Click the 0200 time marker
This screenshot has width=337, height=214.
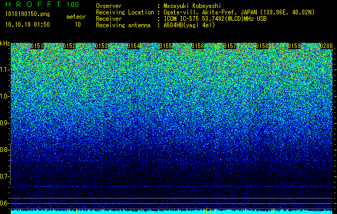click(326, 46)
